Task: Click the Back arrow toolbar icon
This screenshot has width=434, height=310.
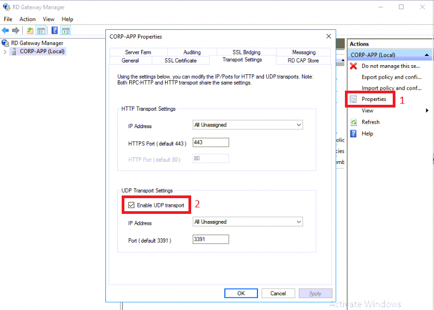Action: point(5,30)
